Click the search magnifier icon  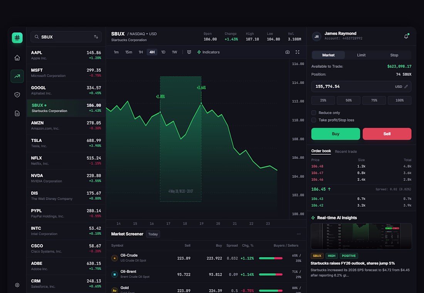[x=37, y=37]
